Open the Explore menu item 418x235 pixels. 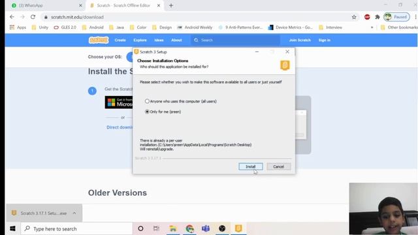click(x=140, y=40)
